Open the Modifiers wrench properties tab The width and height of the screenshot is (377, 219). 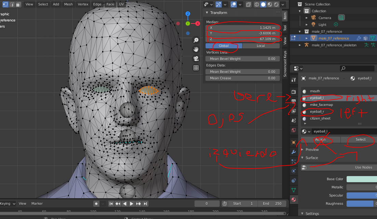coord(294,152)
